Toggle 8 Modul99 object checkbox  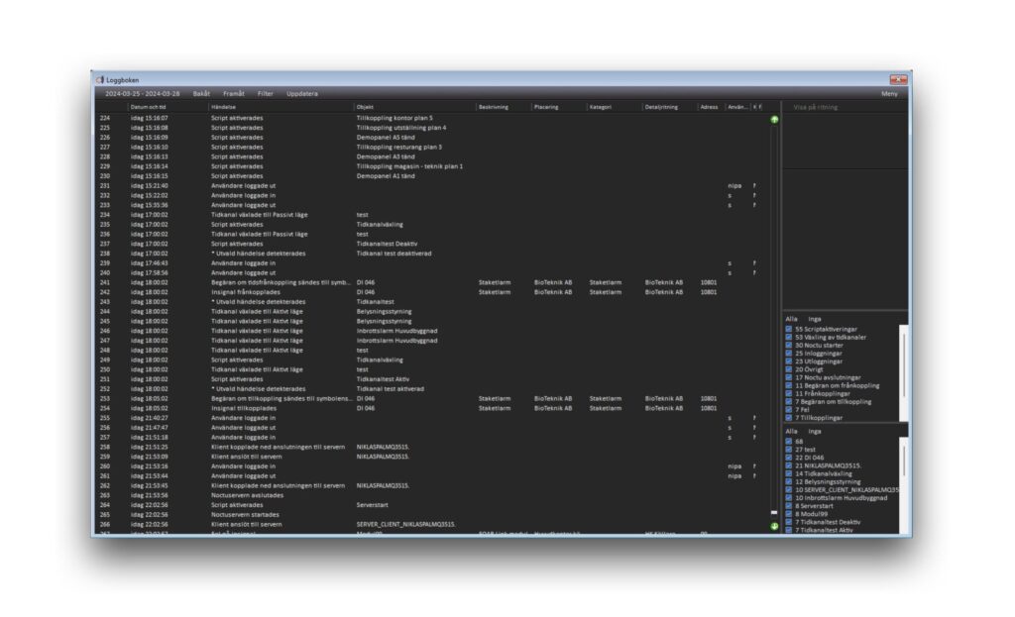tap(788, 514)
